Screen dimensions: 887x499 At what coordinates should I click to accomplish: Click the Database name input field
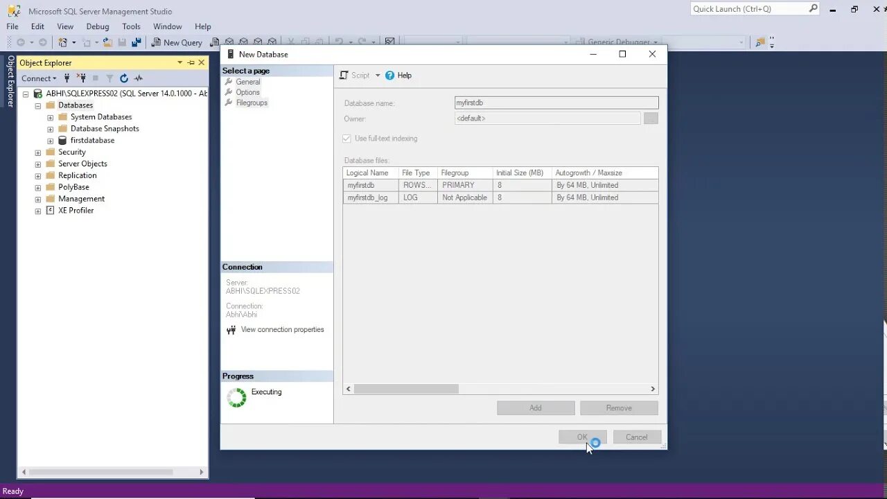pos(556,103)
